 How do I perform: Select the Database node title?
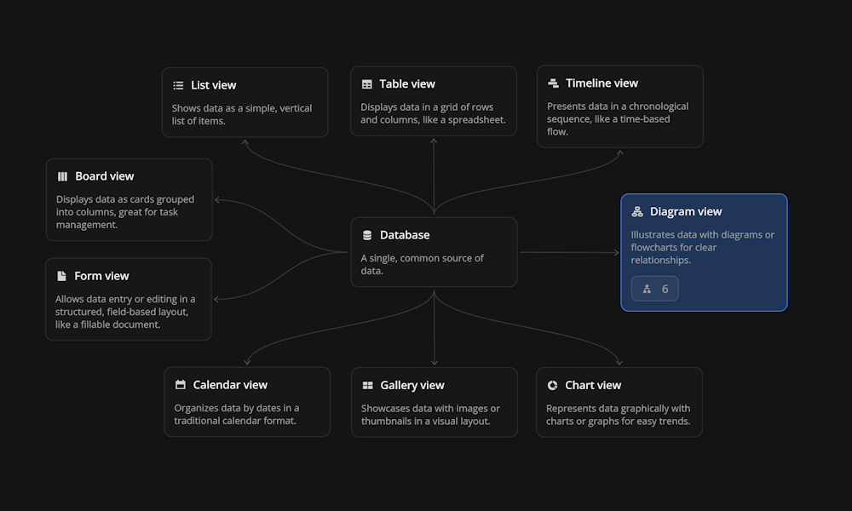coord(405,235)
